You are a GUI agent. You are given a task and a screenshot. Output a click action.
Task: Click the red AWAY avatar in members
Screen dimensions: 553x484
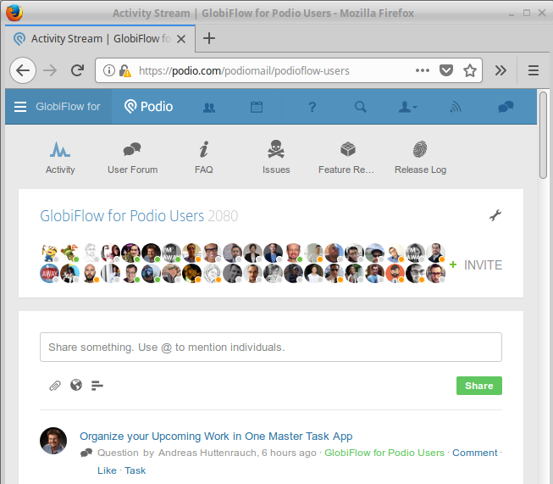[49, 273]
